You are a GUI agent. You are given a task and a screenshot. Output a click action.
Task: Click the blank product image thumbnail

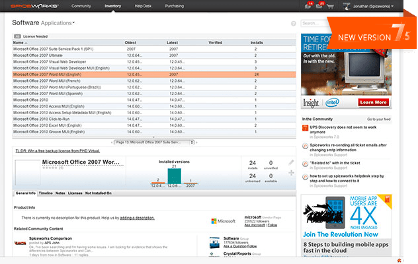28,172
